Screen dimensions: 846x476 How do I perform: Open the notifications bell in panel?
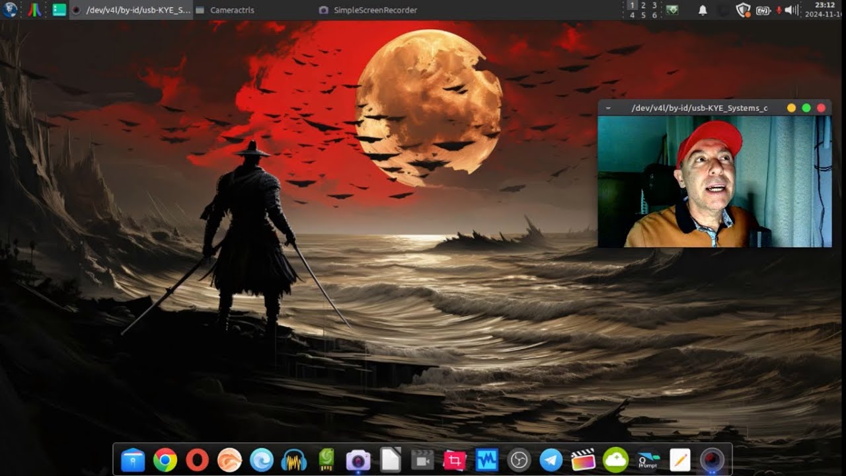[x=703, y=10]
